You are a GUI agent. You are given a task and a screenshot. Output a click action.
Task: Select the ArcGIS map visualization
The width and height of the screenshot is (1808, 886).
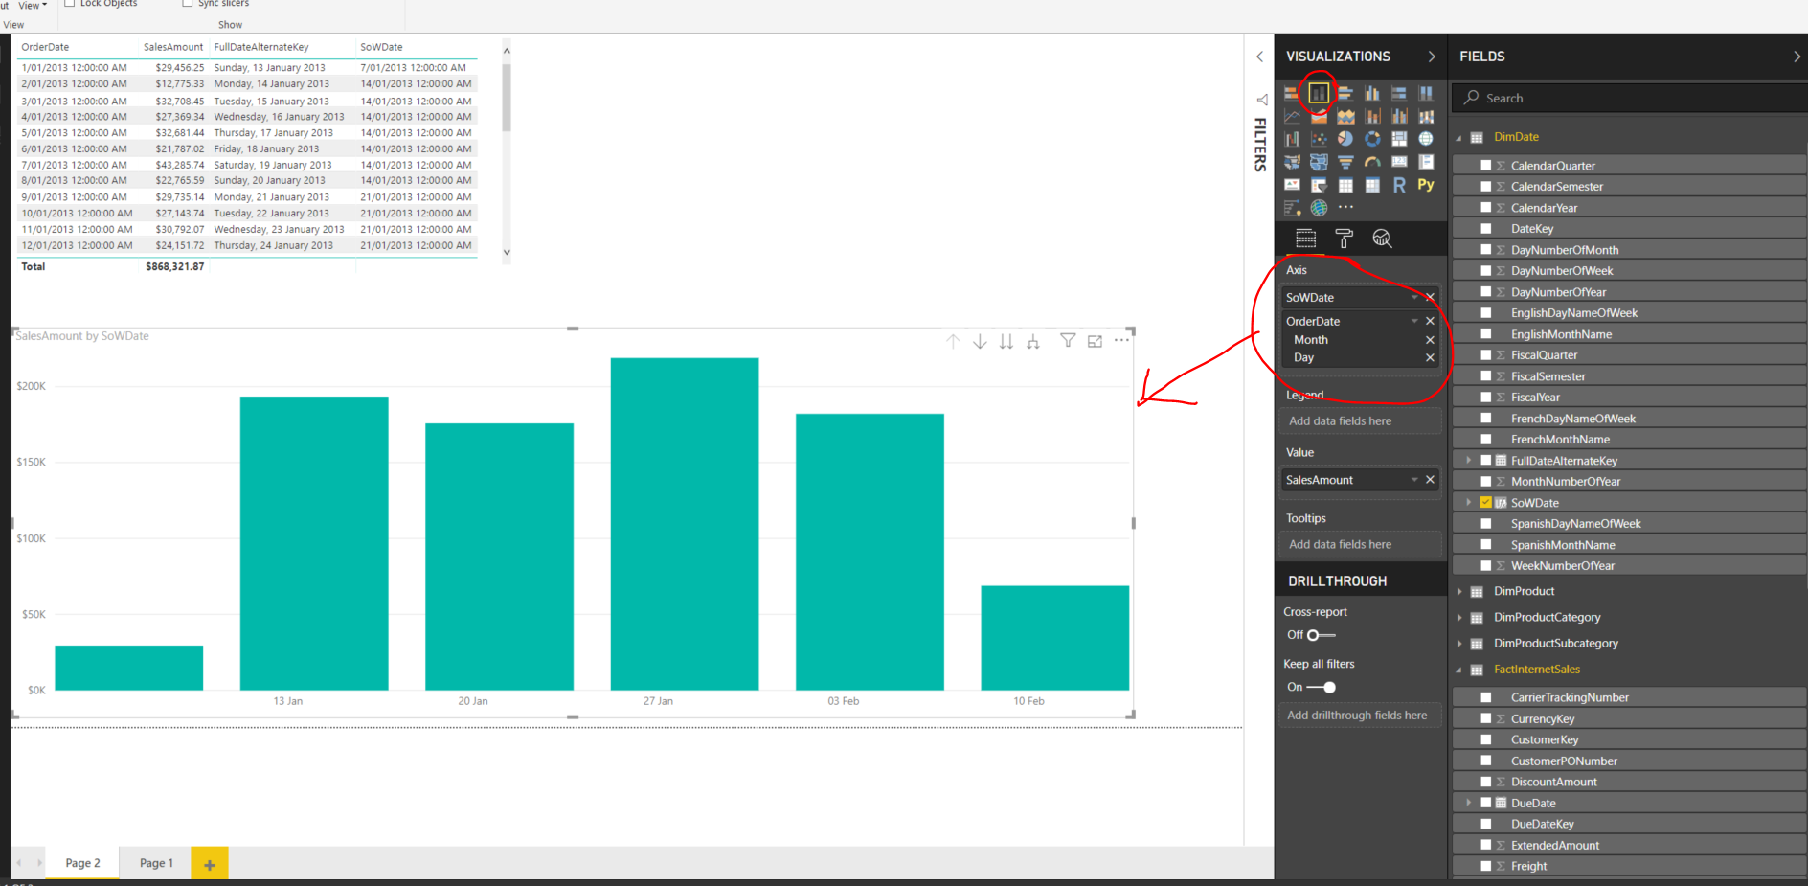[x=1319, y=208]
